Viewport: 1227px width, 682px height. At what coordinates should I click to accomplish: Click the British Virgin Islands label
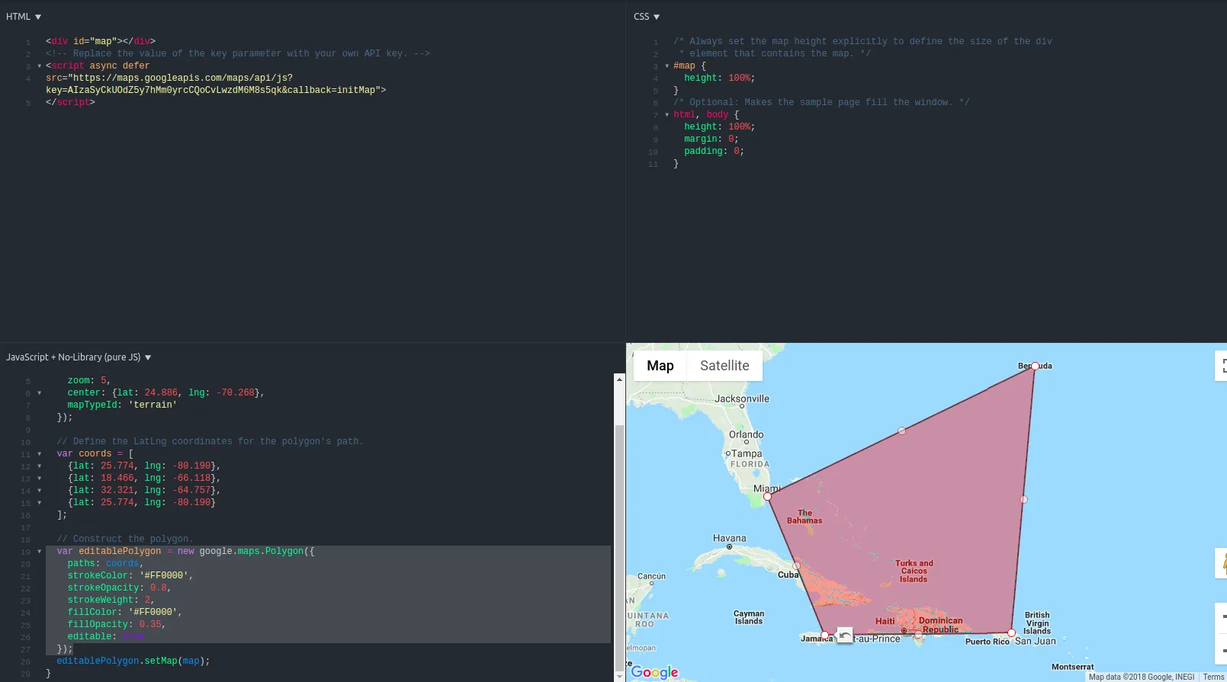click(x=1037, y=623)
